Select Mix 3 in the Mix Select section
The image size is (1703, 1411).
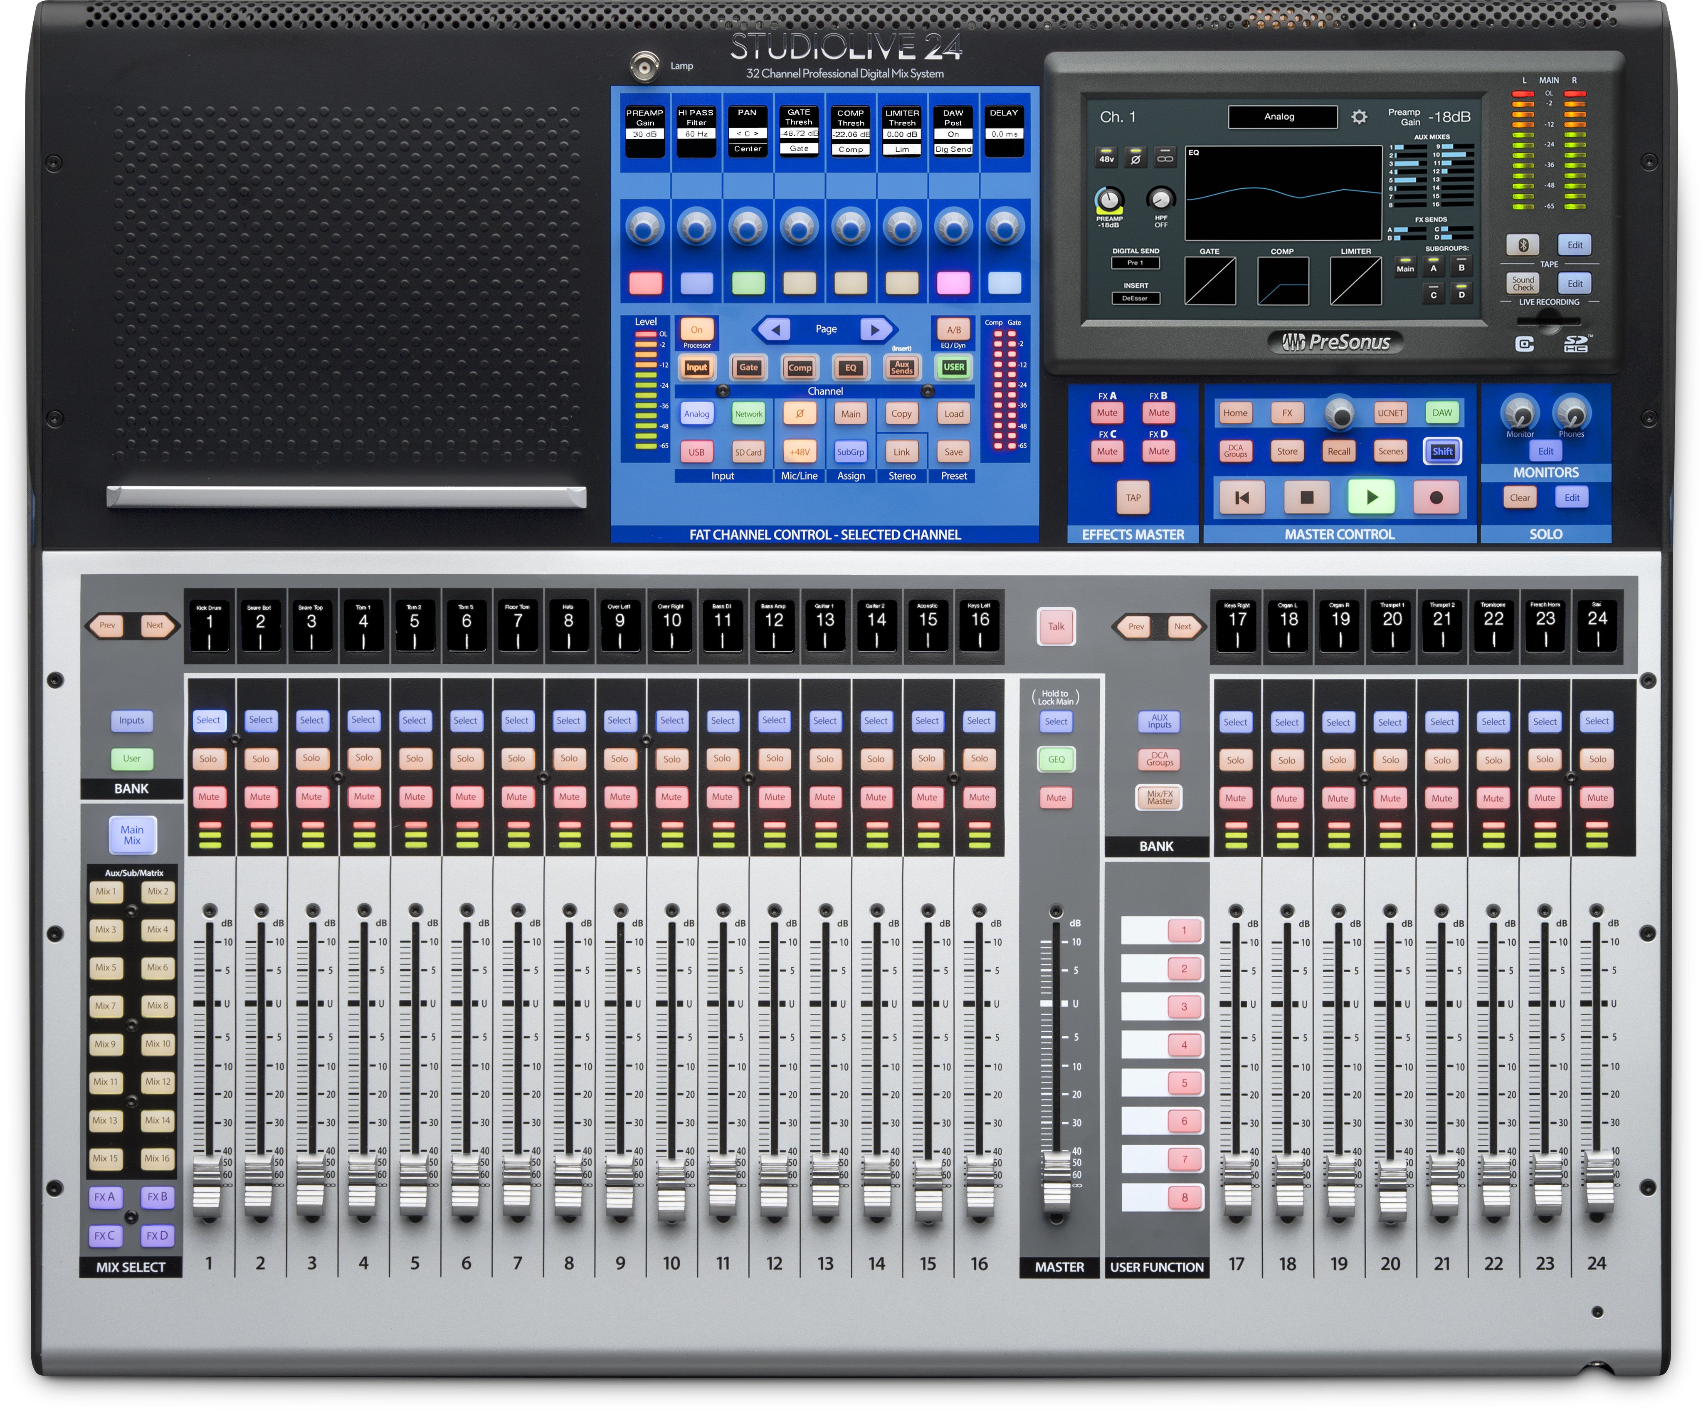point(106,931)
